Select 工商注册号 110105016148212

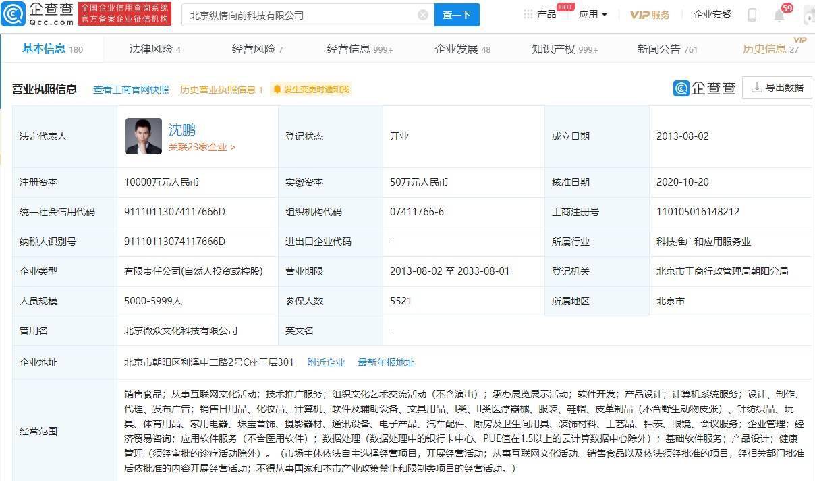tap(698, 212)
